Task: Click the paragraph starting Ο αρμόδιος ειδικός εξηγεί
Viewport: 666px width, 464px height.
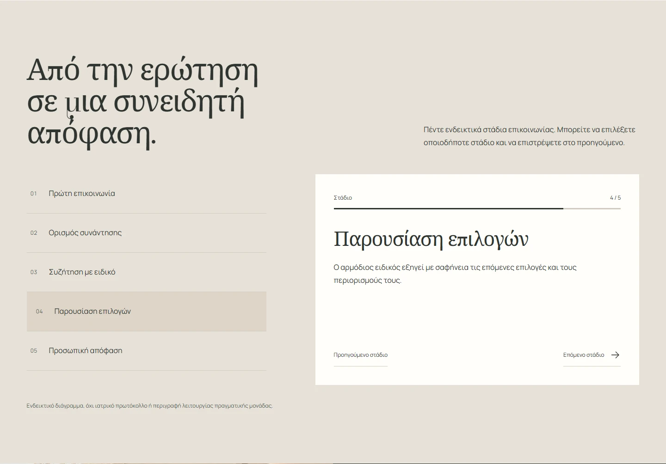Action: [x=455, y=274]
